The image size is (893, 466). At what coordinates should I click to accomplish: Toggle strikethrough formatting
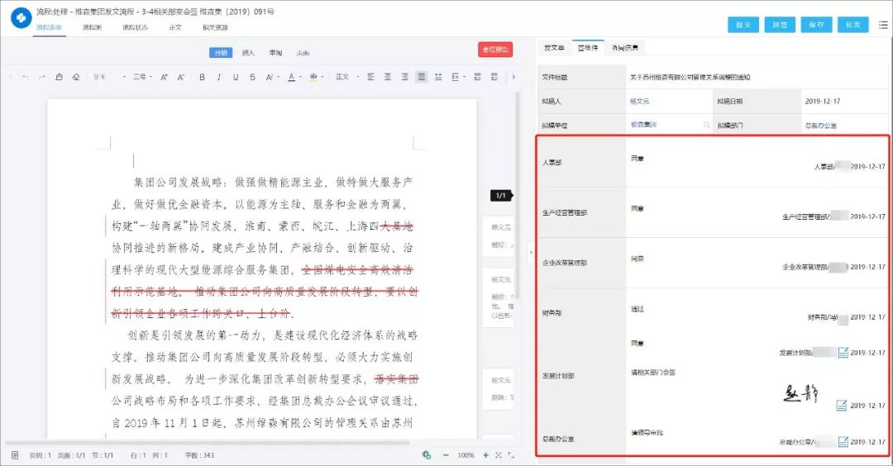[x=252, y=77]
